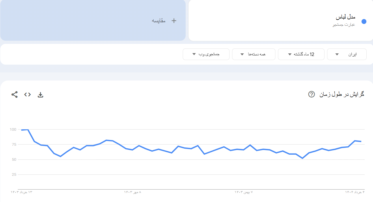Click the ۱۳ خرداد ۱۴۰۳ axis date label

[22, 192]
